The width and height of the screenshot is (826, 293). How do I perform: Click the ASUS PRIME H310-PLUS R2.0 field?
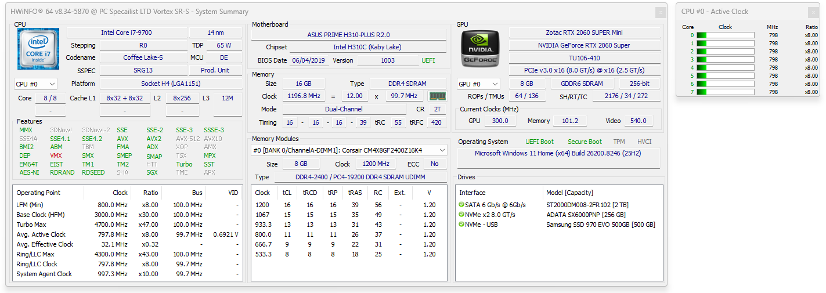coord(349,35)
